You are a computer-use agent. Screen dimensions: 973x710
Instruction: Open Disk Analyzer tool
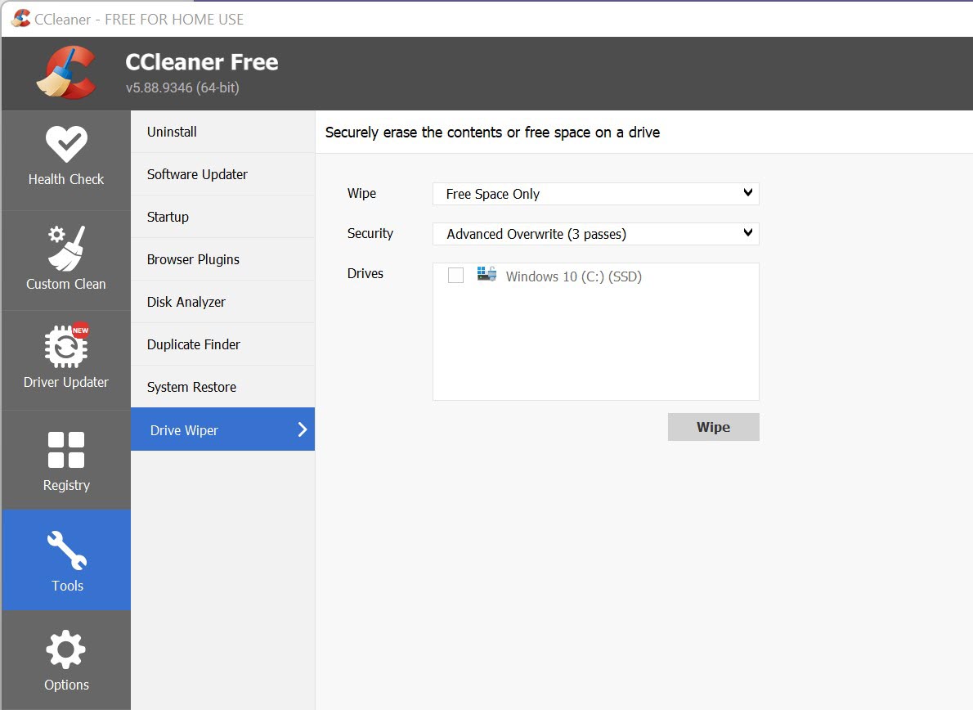click(222, 302)
